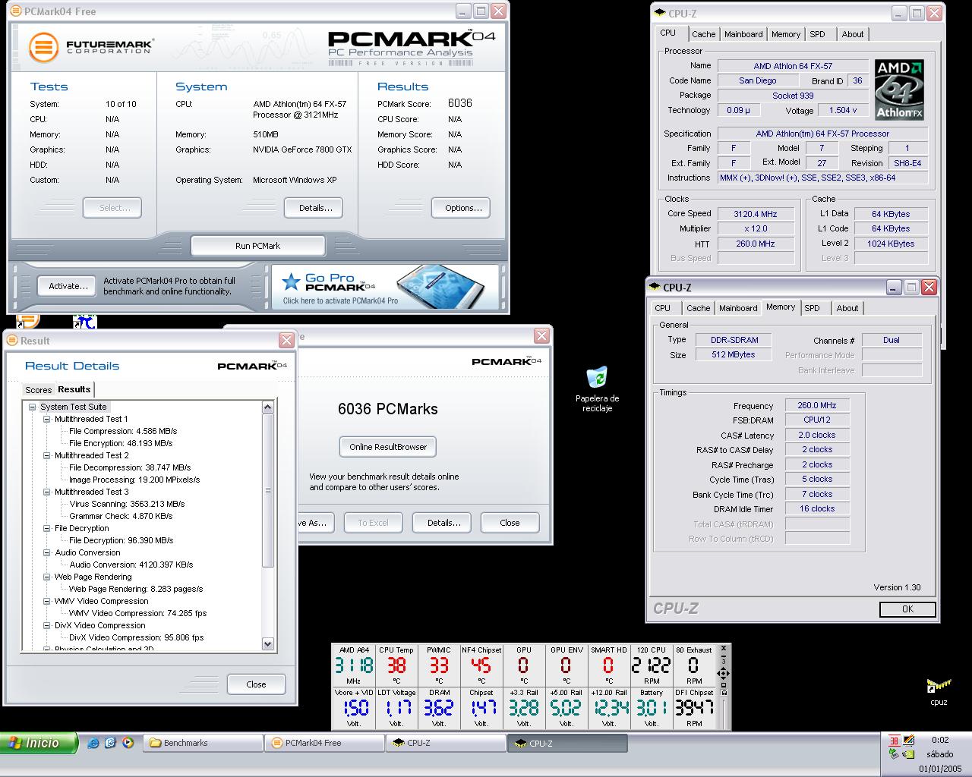Switch to the Benchmarks taskbar item

(x=203, y=743)
